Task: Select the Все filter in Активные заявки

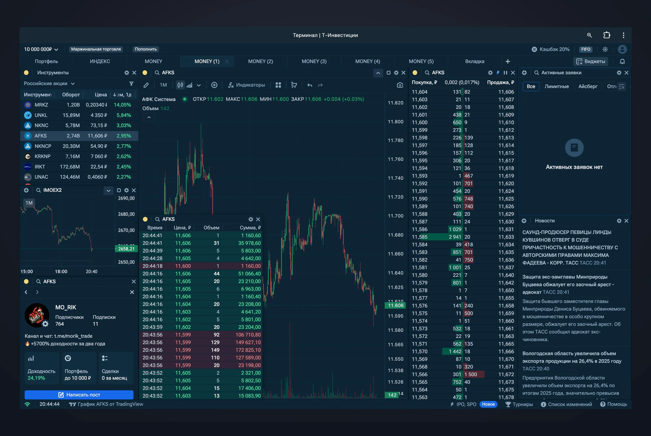Action: pyautogui.click(x=531, y=86)
